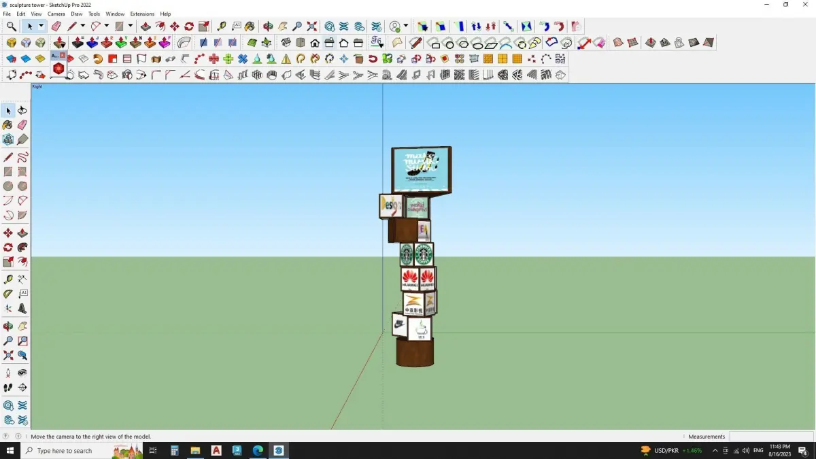Show hidden system tray icons
This screenshot has height=459, width=816.
715,451
